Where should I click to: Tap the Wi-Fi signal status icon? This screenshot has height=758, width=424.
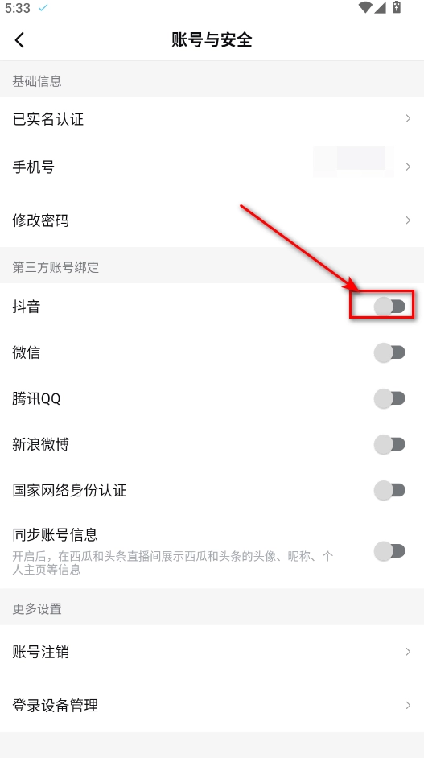coord(365,6)
